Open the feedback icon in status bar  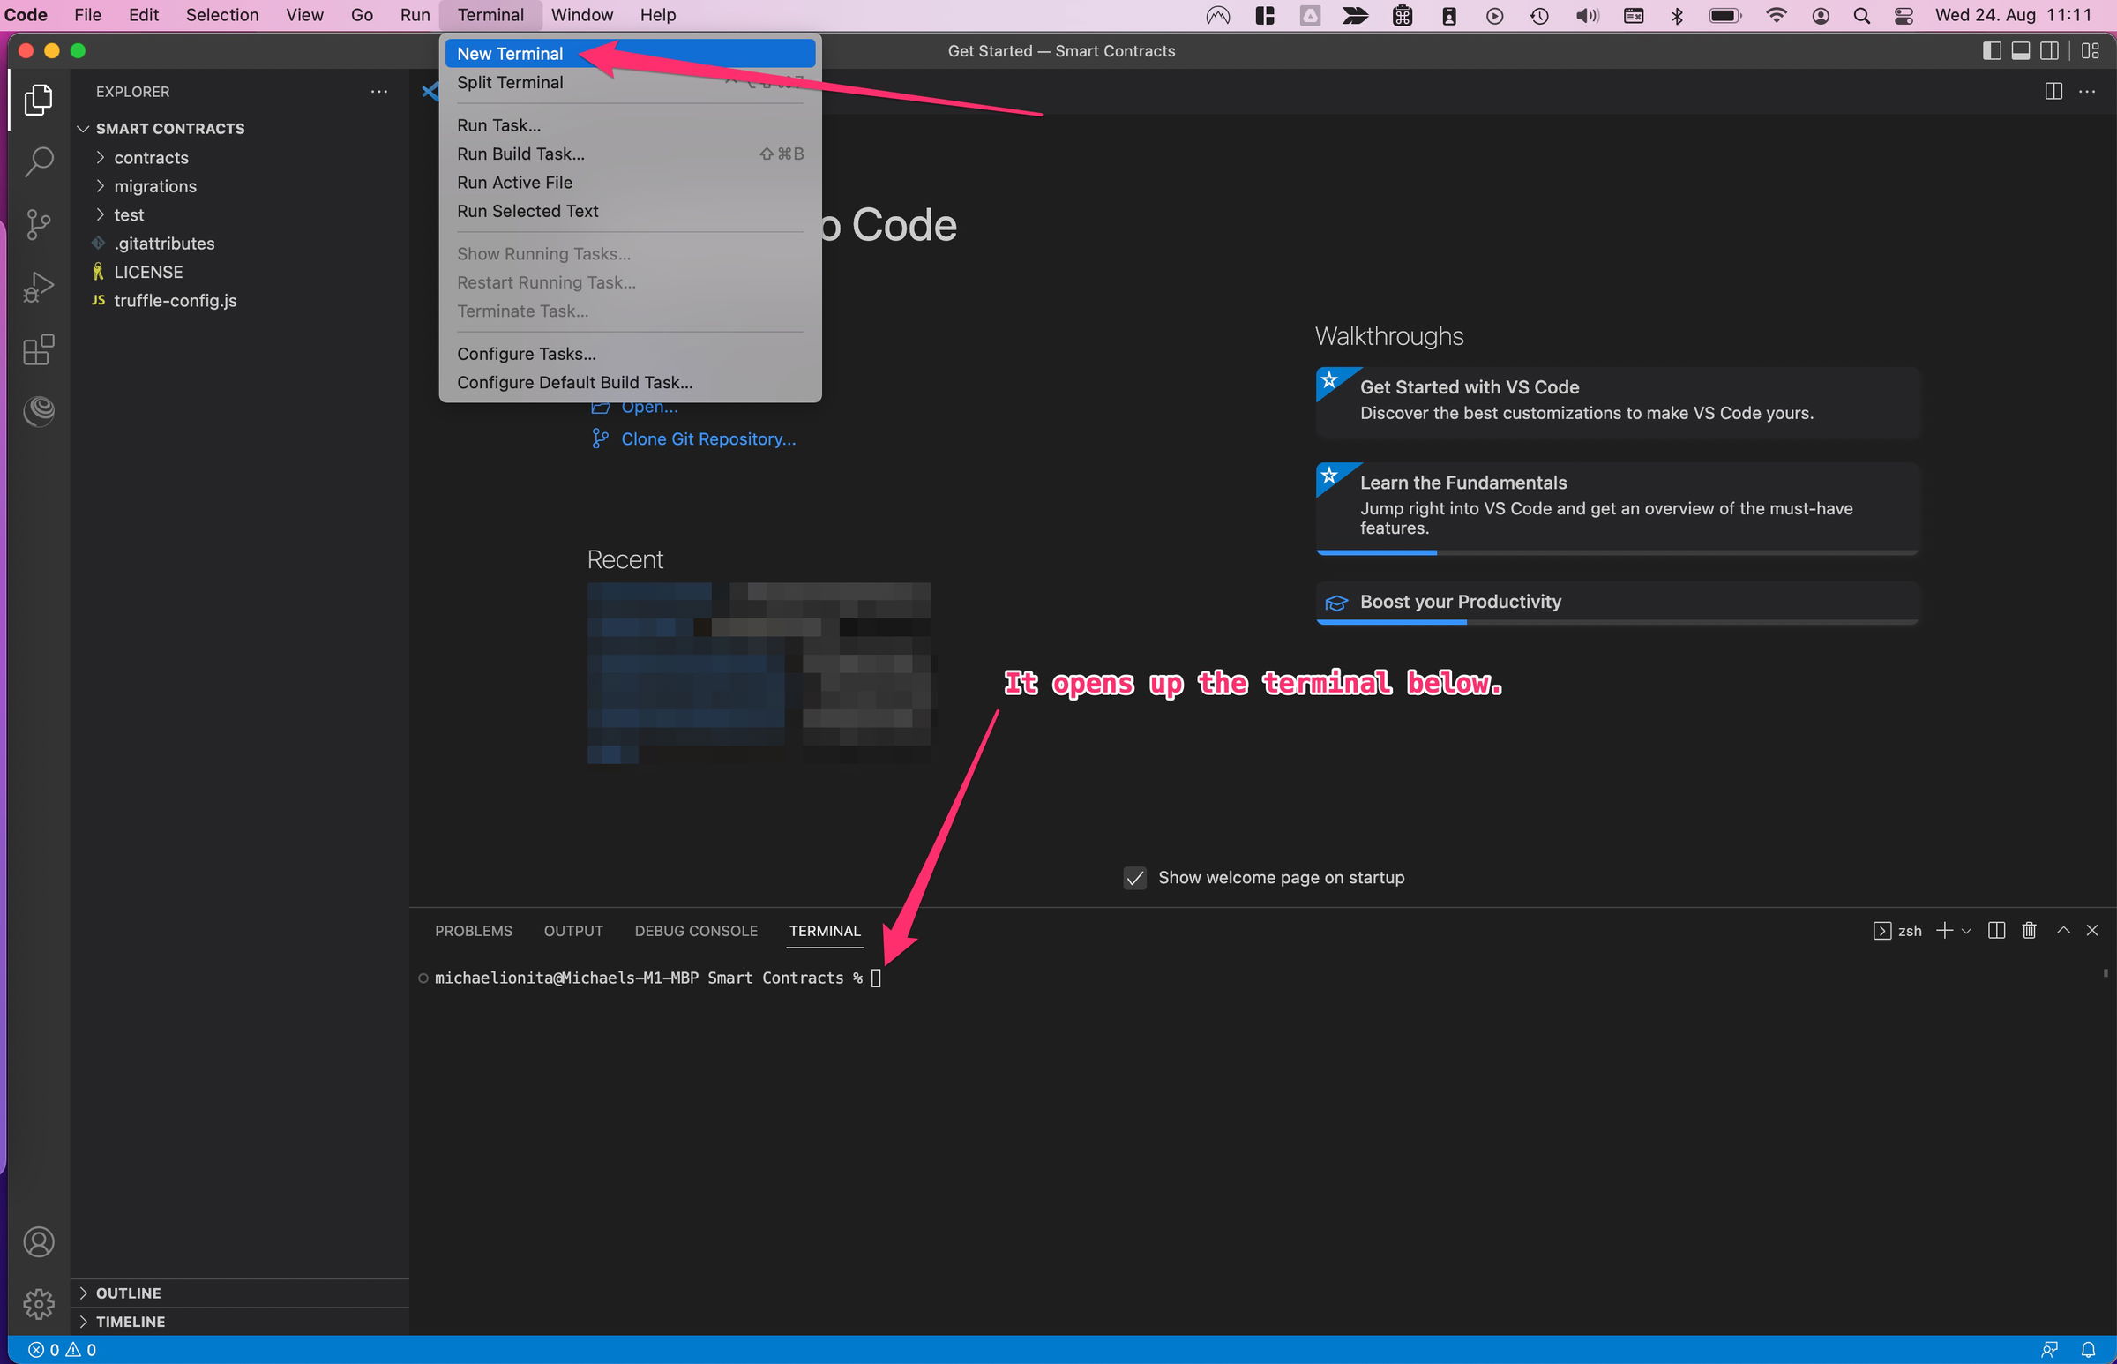pos(2049,1350)
